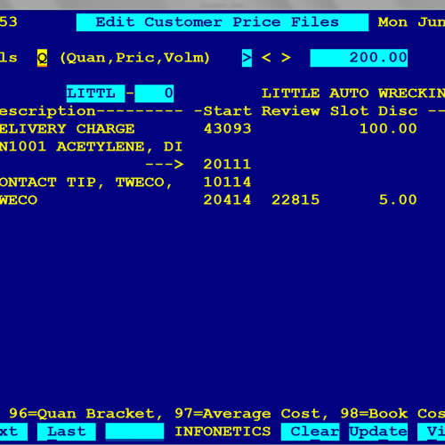Click the Q mode input field

point(42,58)
